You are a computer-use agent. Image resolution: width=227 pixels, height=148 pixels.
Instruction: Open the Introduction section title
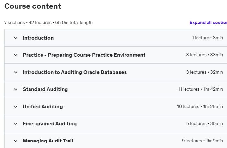(x=38, y=38)
